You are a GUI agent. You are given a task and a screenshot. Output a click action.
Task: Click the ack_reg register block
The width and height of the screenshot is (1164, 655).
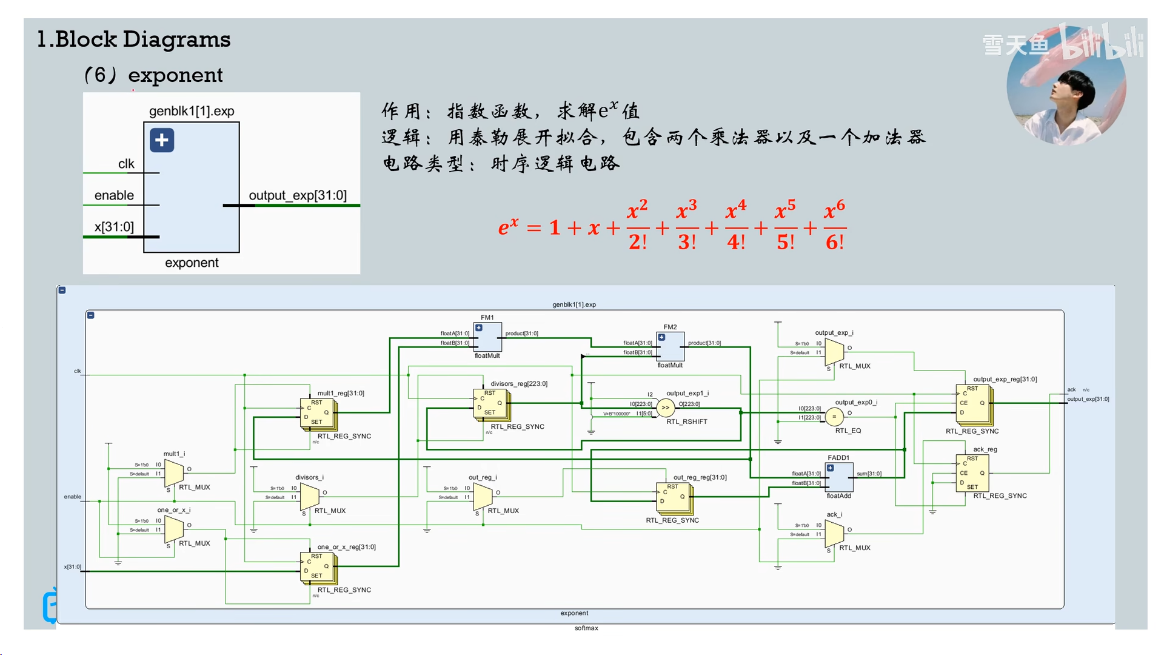tap(972, 473)
